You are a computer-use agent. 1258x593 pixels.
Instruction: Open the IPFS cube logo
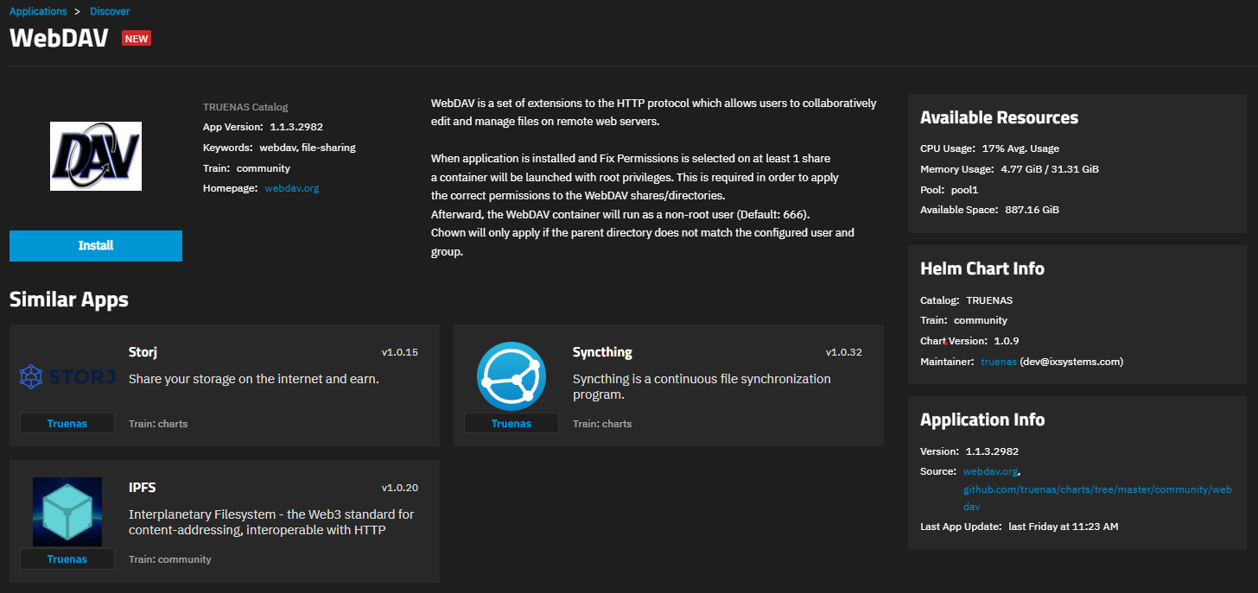[67, 512]
